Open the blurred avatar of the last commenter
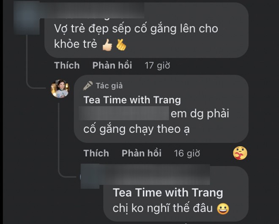279x224 pixels. (90, 177)
